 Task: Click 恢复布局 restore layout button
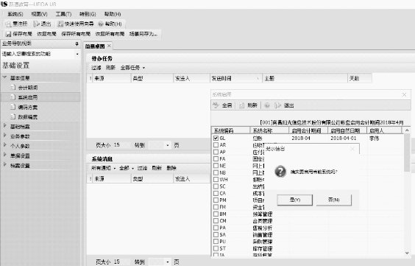coord(46,34)
